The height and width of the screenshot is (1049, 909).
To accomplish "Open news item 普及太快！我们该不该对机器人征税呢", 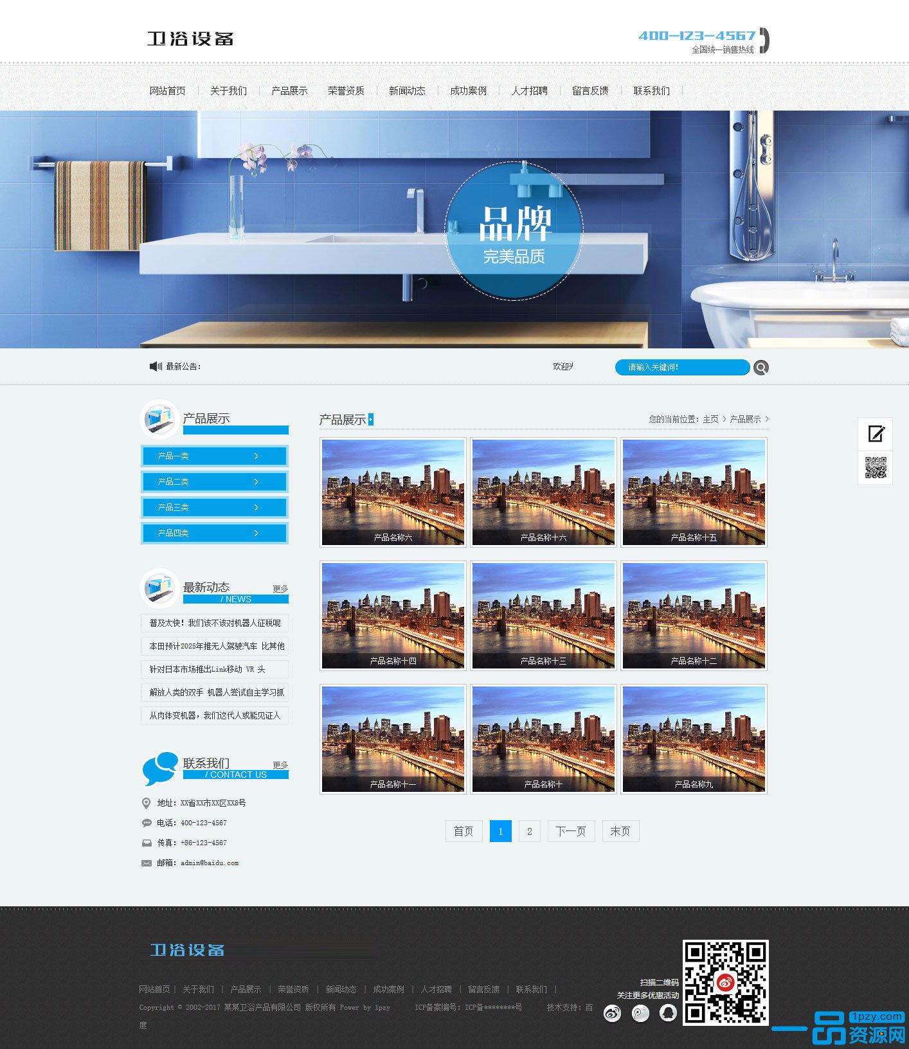I will [215, 623].
